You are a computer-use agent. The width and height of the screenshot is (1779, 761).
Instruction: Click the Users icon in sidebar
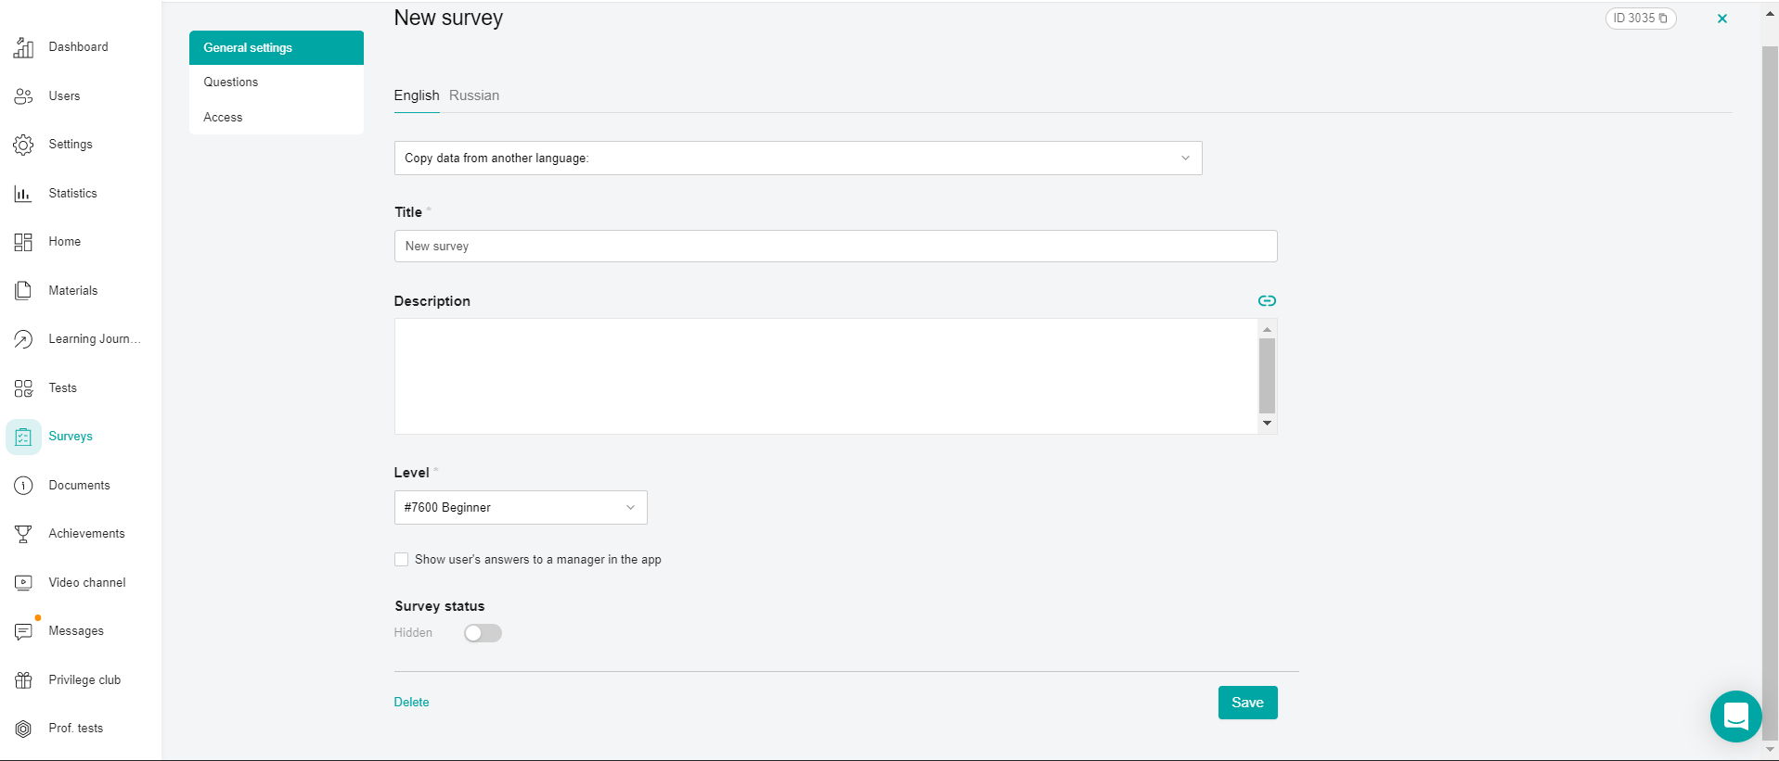[23, 96]
